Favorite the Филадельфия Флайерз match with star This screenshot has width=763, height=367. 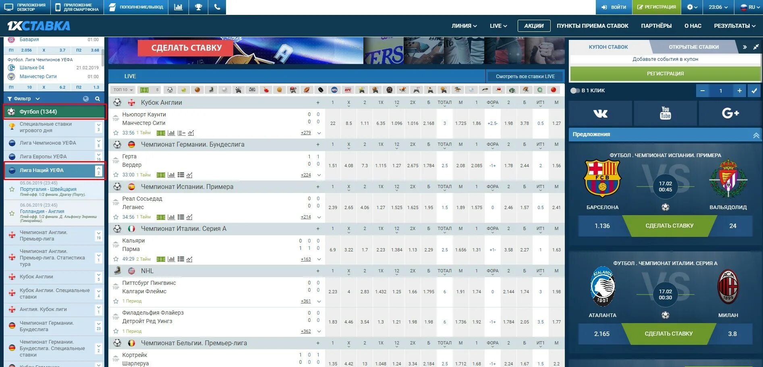[116, 331]
